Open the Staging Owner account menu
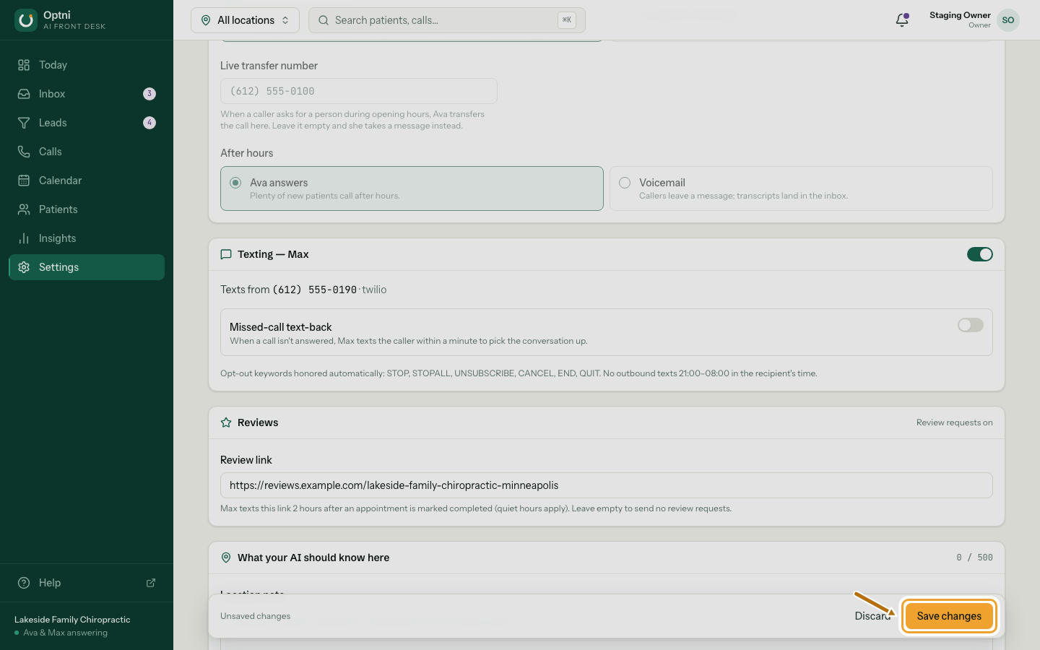 click(x=974, y=20)
